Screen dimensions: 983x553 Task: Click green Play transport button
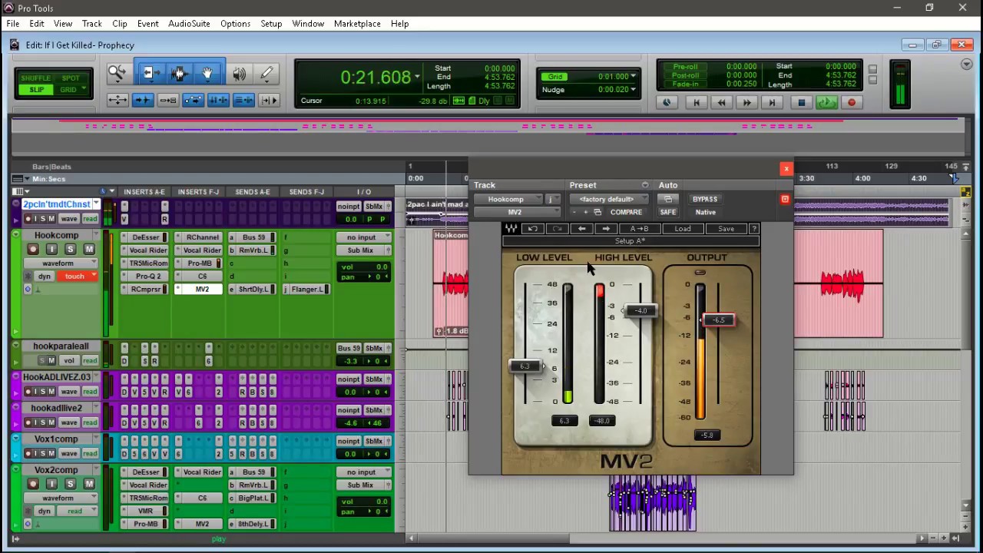coord(826,102)
